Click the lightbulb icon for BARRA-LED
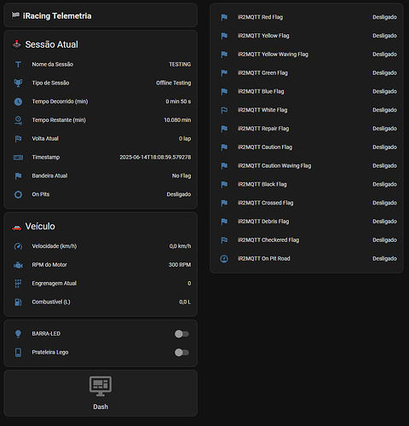409x426 pixels. click(18, 334)
